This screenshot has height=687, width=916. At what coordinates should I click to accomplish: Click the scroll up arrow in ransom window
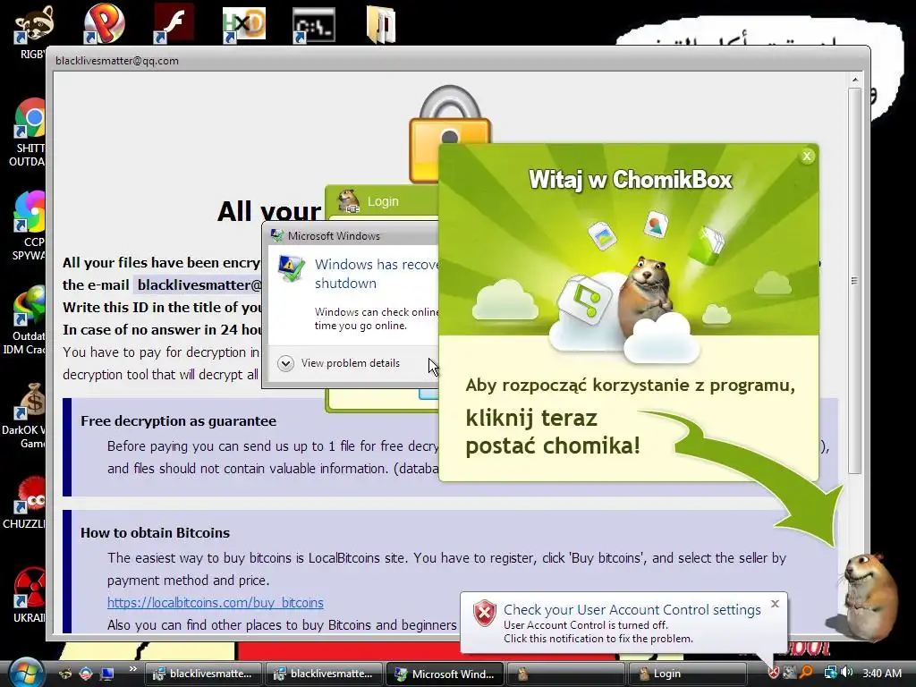[x=854, y=80]
